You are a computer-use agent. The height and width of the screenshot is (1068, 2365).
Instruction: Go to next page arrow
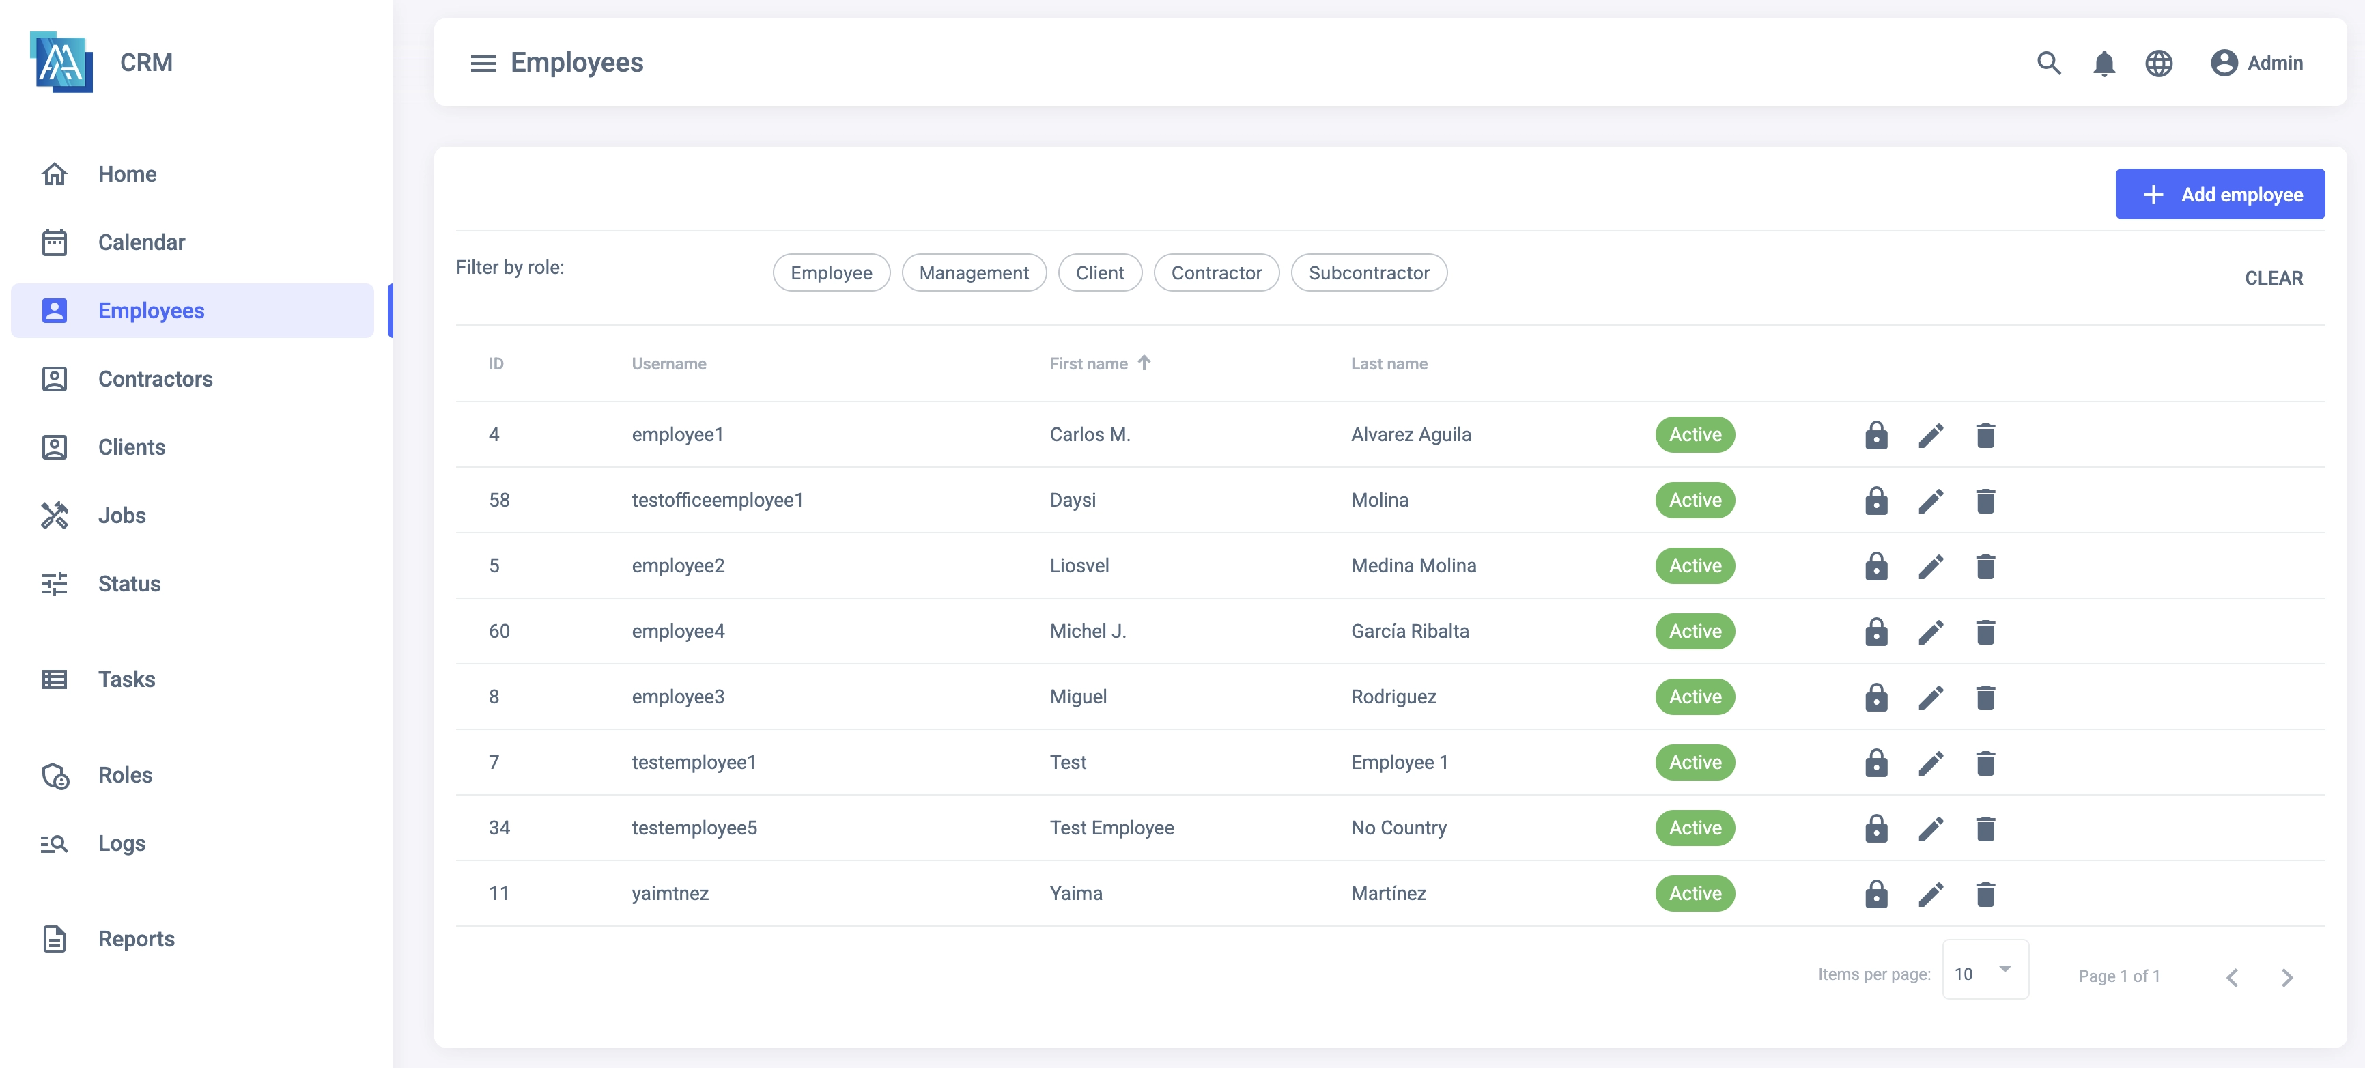click(2286, 977)
